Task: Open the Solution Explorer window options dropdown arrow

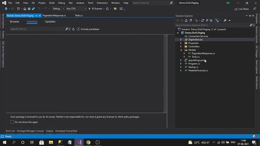Action: point(247,16)
